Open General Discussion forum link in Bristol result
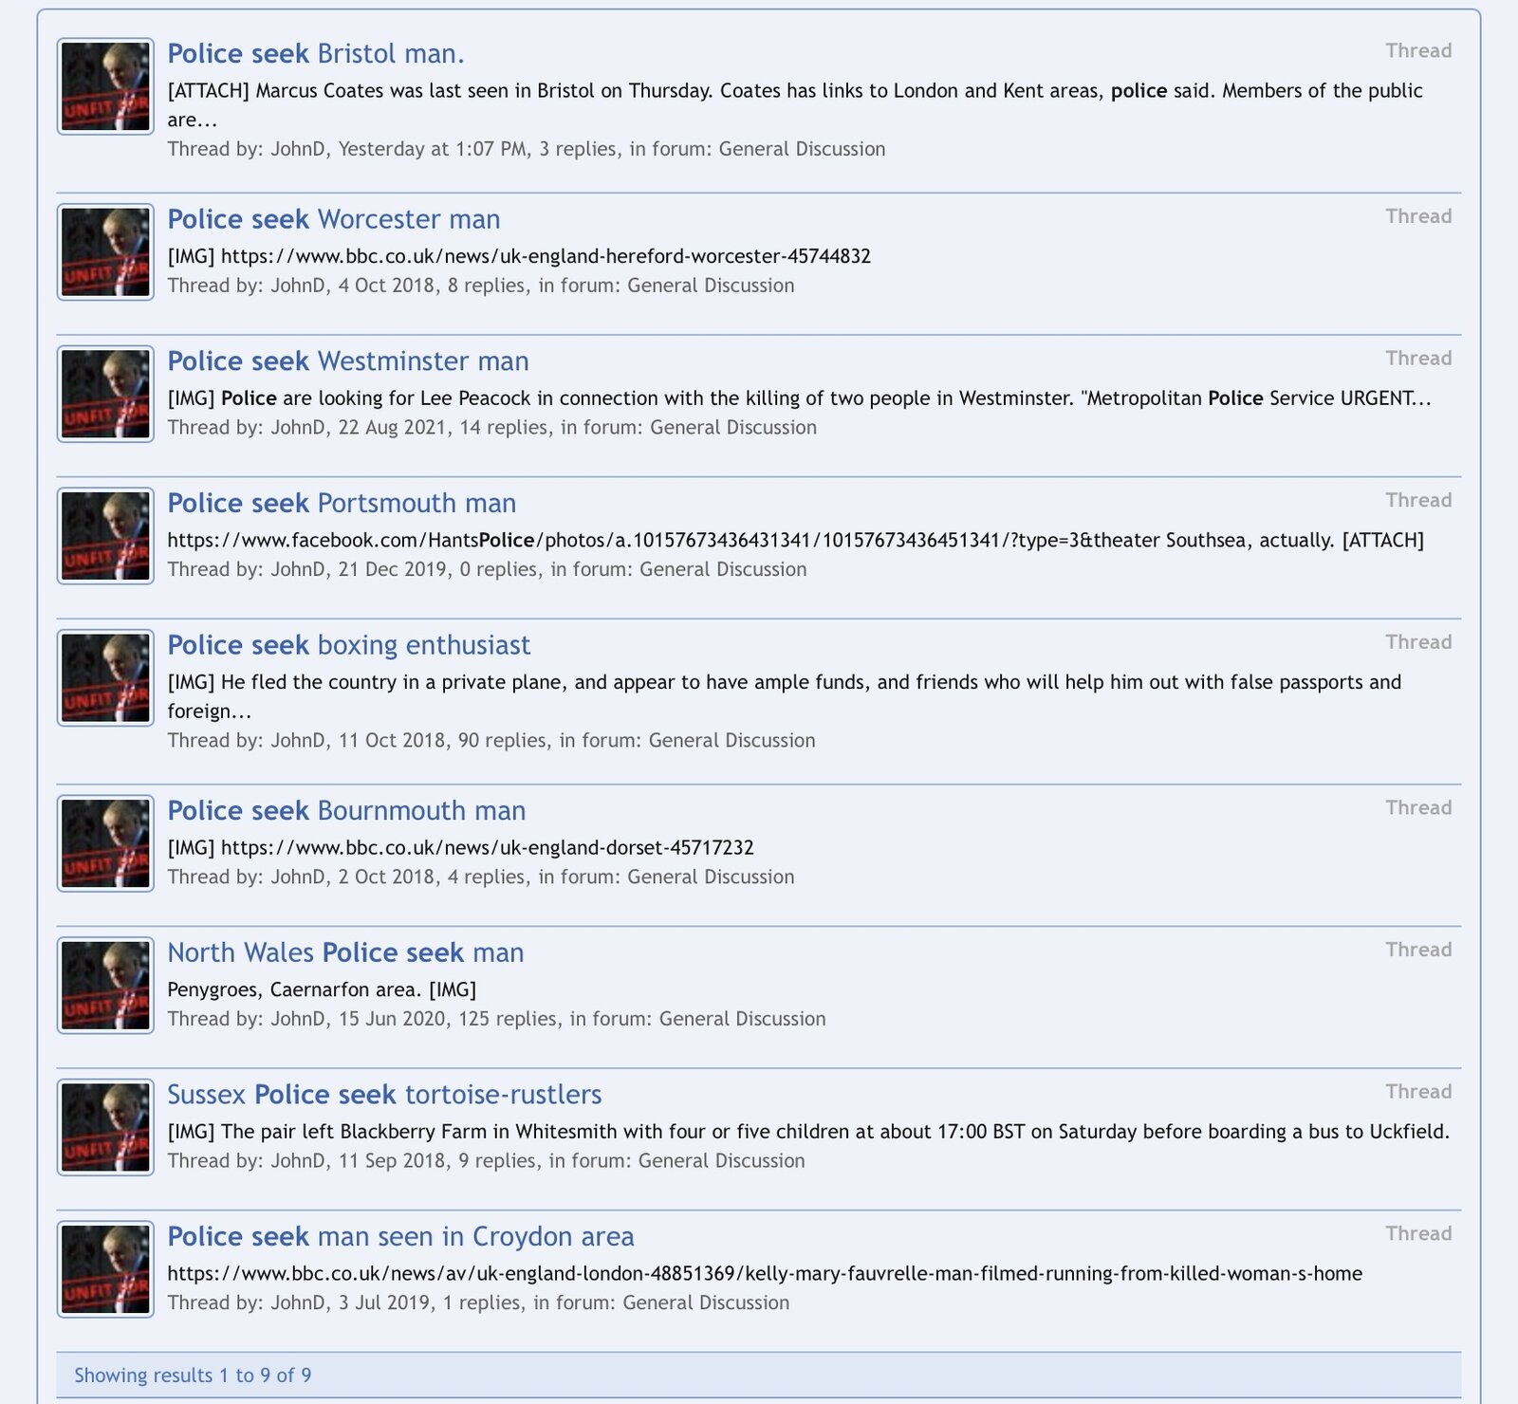 click(802, 149)
